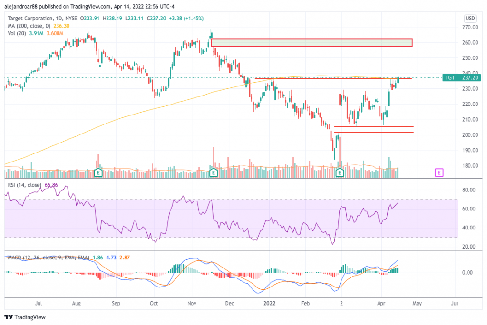
Task: Click the TGT symbol tag on the price axis
Action: [x=450, y=77]
